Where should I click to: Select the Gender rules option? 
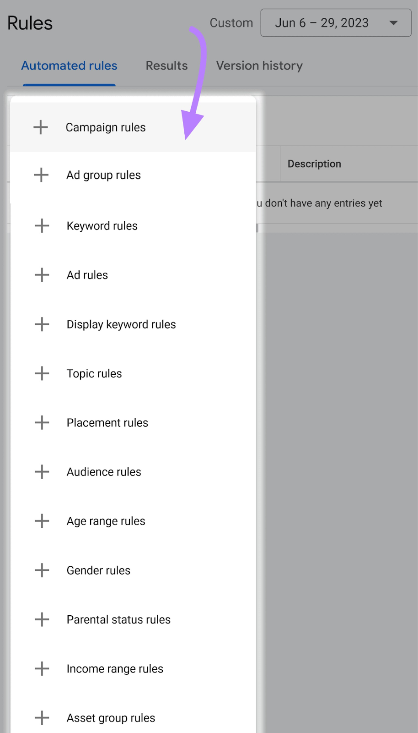[x=98, y=570]
